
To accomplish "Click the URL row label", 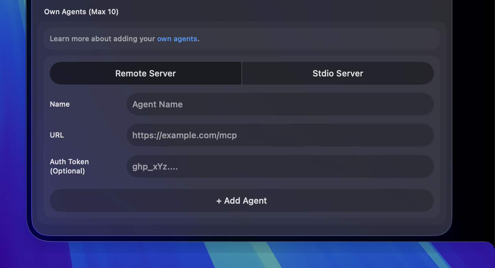I will point(57,135).
